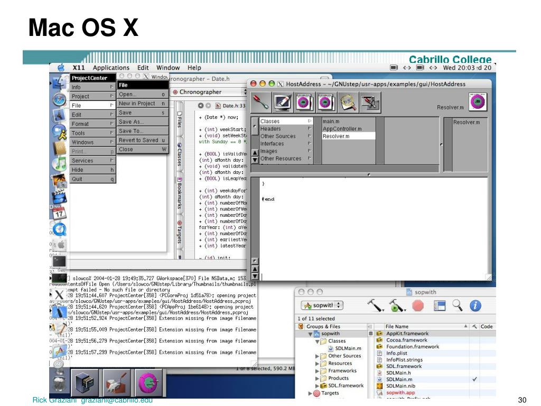Viewport: 541px width, 406px height.
Task: Click the screwdriver build icon in HostAddress toolbar
Action: pyautogui.click(x=261, y=102)
